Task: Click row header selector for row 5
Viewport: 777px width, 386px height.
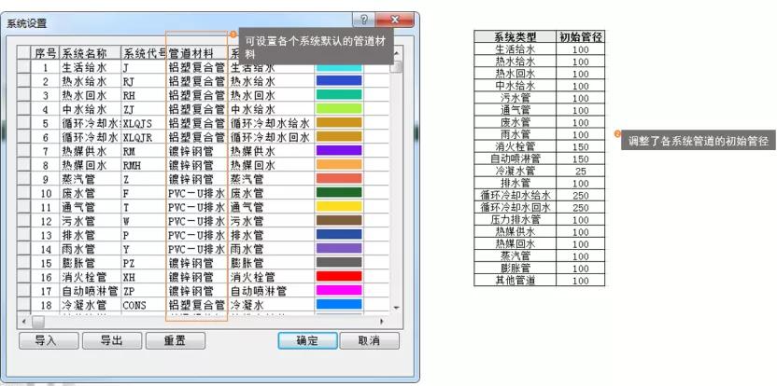Action: pos(24,123)
